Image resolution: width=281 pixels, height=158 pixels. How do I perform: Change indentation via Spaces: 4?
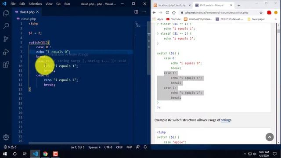click(94, 147)
